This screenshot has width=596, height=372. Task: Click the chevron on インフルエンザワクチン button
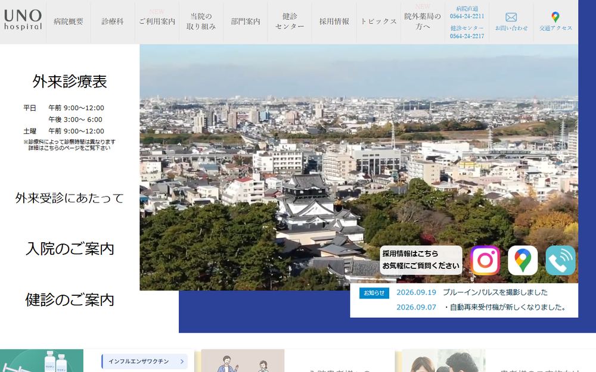click(182, 361)
